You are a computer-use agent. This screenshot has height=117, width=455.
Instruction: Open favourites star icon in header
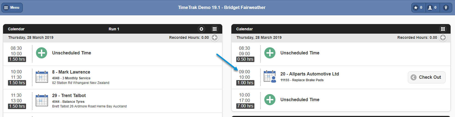(418, 8)
